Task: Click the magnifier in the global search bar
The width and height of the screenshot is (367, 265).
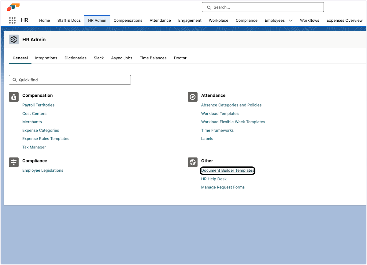Action: (209, 7)
